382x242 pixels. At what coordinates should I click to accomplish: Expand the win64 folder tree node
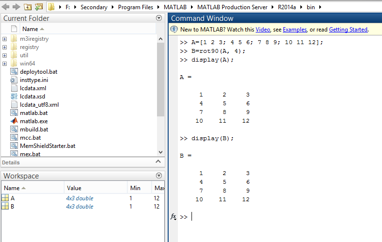pos(5,64)
